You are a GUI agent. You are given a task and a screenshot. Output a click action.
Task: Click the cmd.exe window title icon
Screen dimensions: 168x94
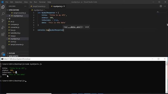point(2,59)
